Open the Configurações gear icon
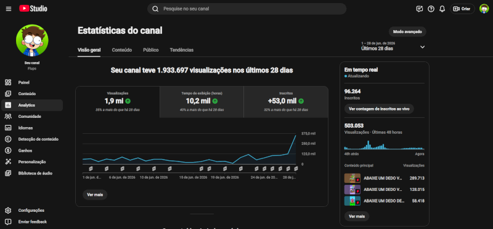The height and width of the screenshot is (229, 493). point(8,210)
